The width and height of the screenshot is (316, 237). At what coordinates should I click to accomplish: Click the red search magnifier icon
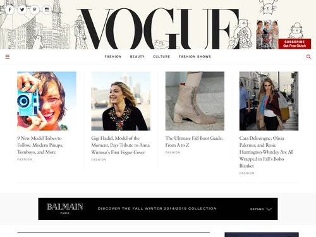pos(308,57)
